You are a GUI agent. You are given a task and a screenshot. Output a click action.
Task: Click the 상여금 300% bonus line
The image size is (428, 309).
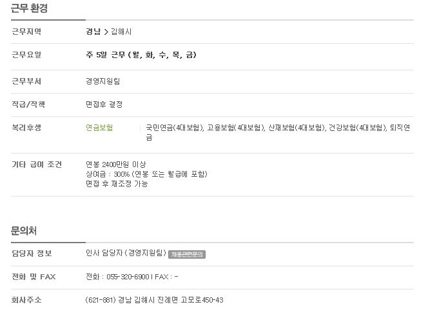146,174
